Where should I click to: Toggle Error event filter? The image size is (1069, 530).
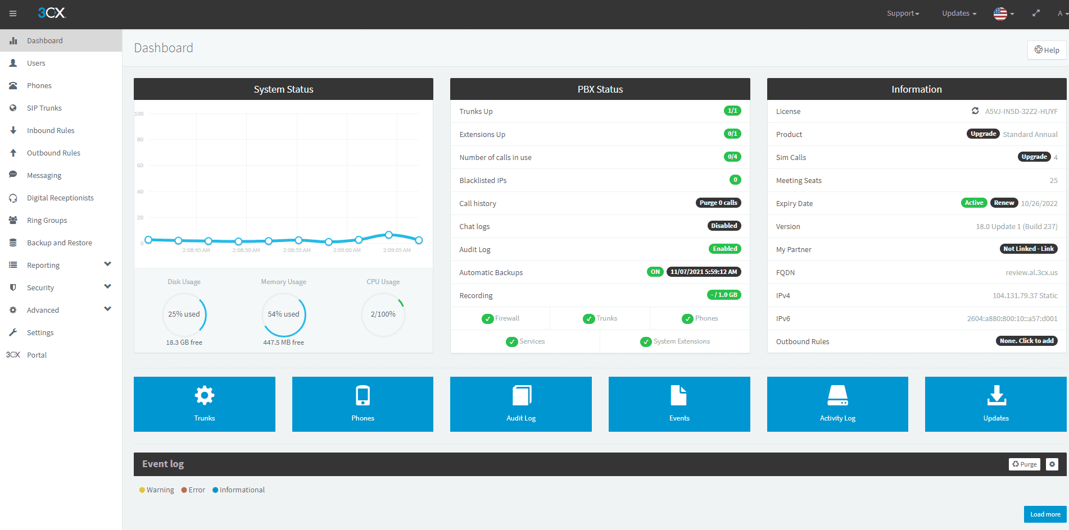tap(193, 490)
